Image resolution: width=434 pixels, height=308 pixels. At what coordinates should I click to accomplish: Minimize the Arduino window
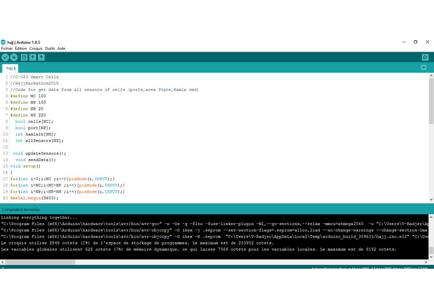[404, 42]
